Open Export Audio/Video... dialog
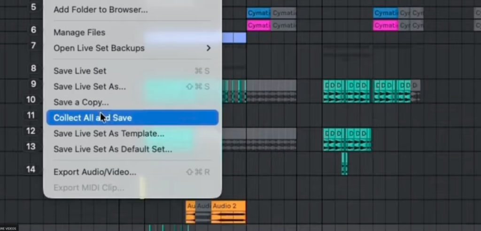 (x=95, y=172)
